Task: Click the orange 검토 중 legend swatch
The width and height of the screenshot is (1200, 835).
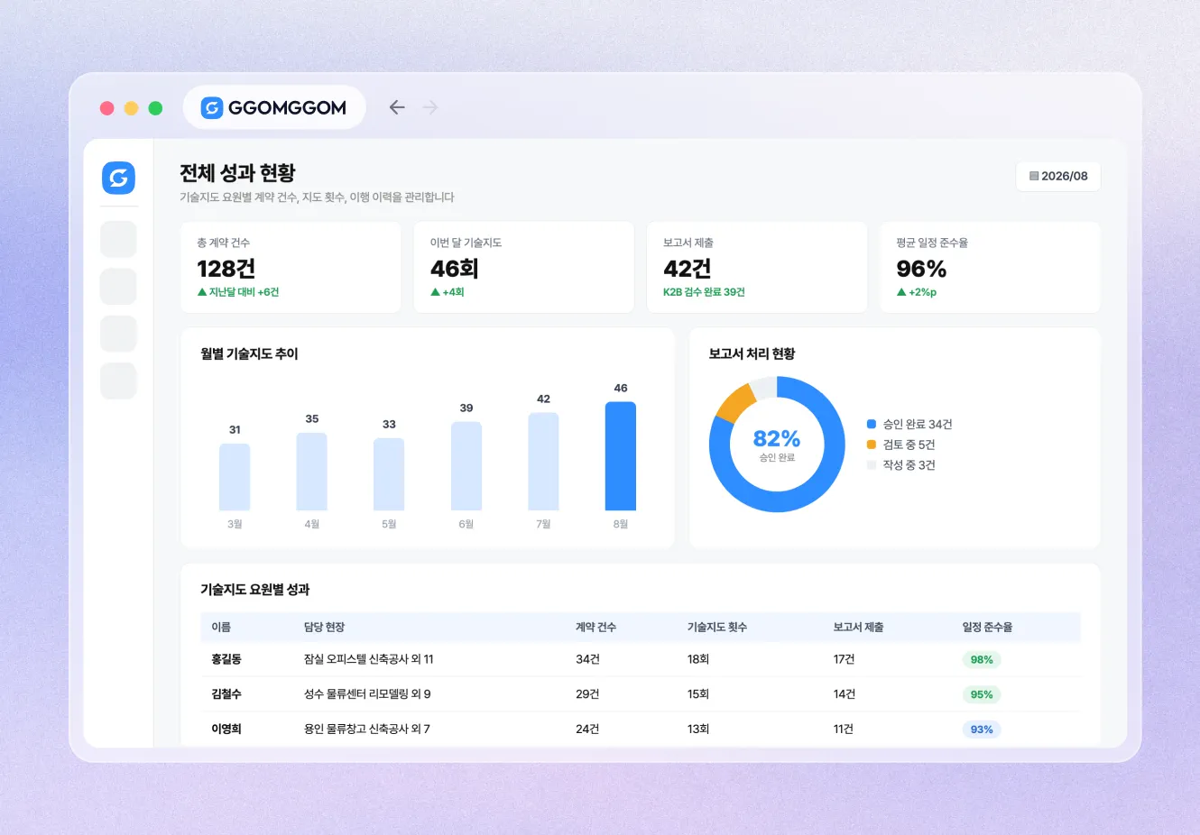Action: 872,445
